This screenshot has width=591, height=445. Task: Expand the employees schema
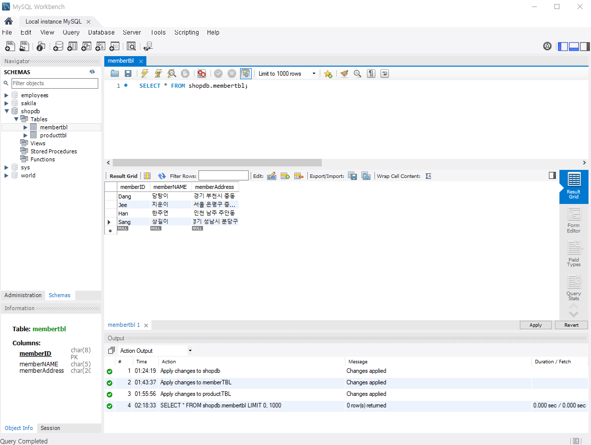(7, 95)
